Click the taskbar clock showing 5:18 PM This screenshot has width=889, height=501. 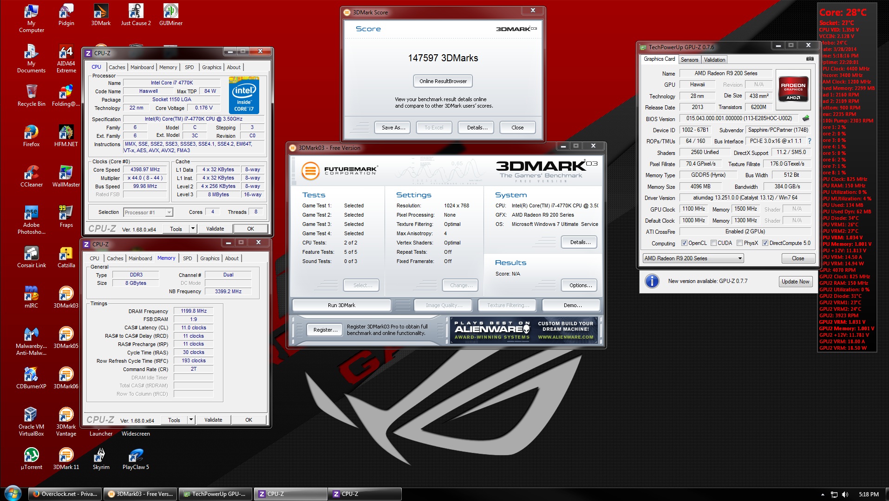point(869,495)
